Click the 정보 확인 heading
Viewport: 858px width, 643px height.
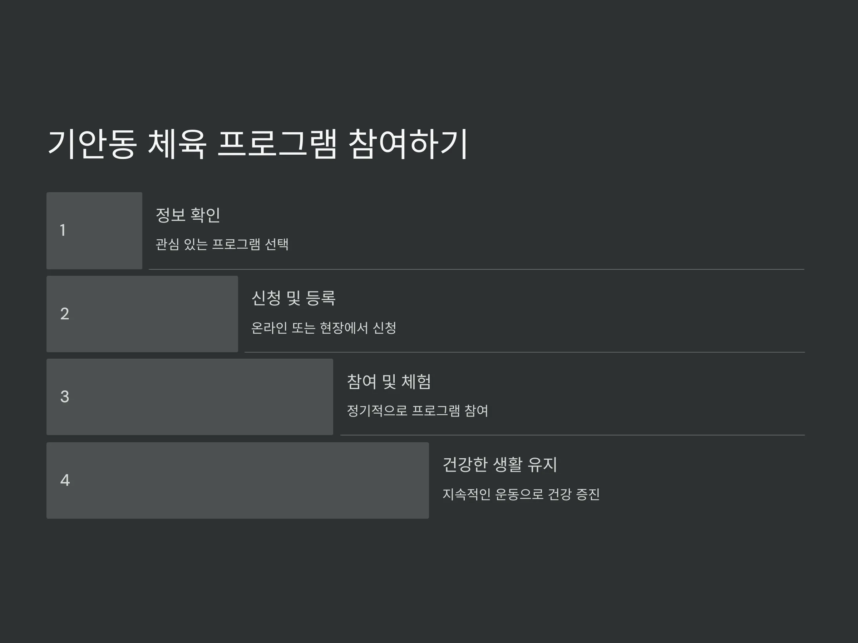point(188,215)
